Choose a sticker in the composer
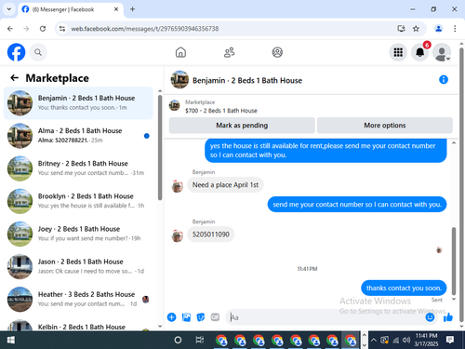 (201, 317)
